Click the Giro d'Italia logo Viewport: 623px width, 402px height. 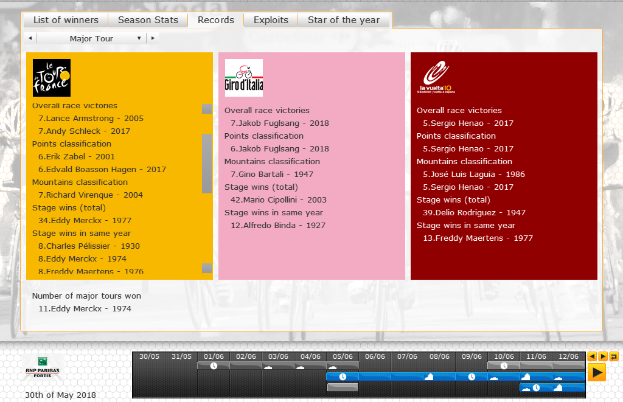(243, 78)
